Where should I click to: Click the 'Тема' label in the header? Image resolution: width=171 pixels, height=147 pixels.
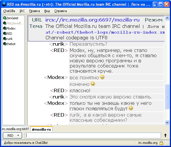36,26
